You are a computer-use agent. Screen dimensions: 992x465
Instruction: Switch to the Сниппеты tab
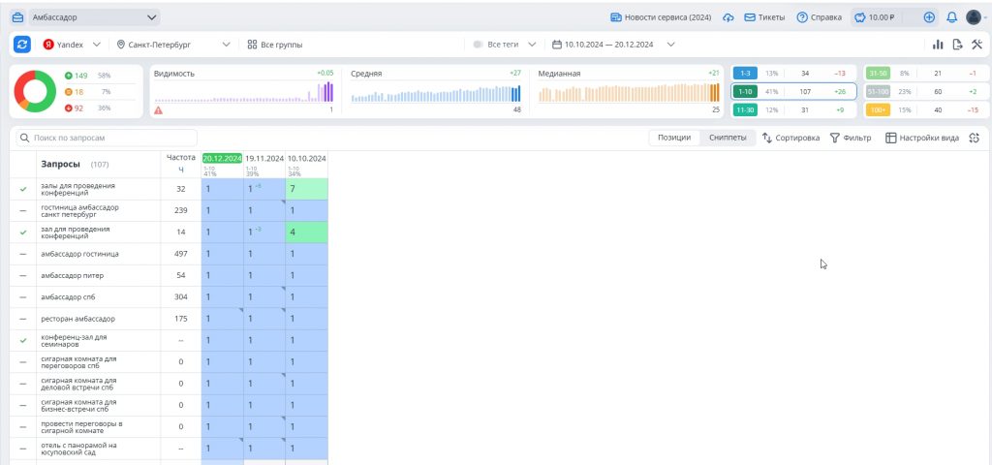(728, 138)
